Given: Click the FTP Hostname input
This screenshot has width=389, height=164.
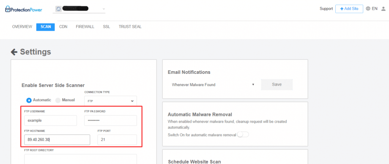Looking at the screenshot, I should pyautogui.click(x=57, y=140).
